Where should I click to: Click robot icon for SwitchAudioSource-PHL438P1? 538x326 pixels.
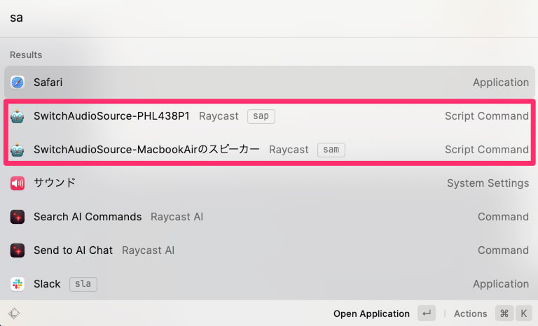[17, 116]
